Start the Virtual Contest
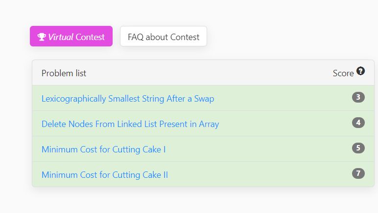378x213 pixels. point(71,36)
